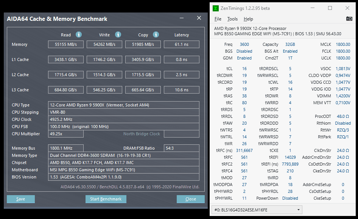Screen dimensions: 358x219
Task: Click the tREFI (ns) value 7793,889
Action: (x=290, y=164)
